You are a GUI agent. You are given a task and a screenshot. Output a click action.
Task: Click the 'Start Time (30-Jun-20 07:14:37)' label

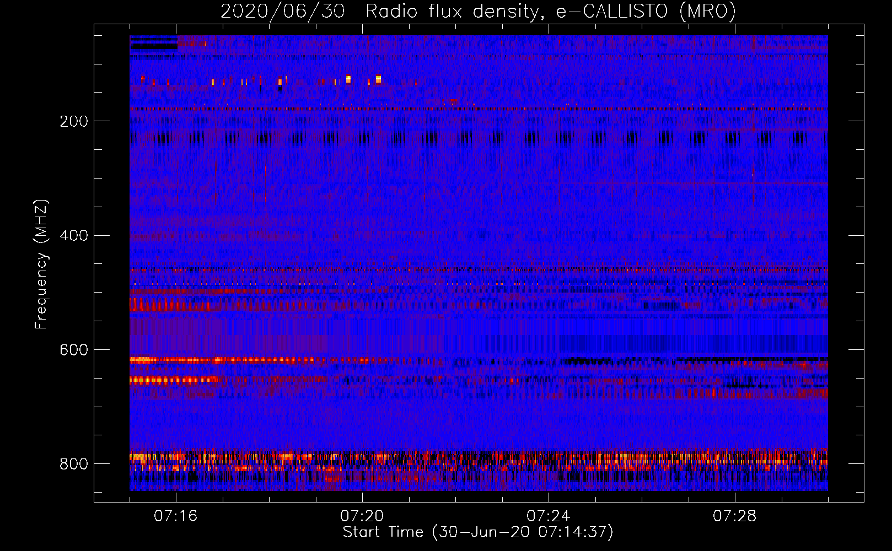pos(478,532)
